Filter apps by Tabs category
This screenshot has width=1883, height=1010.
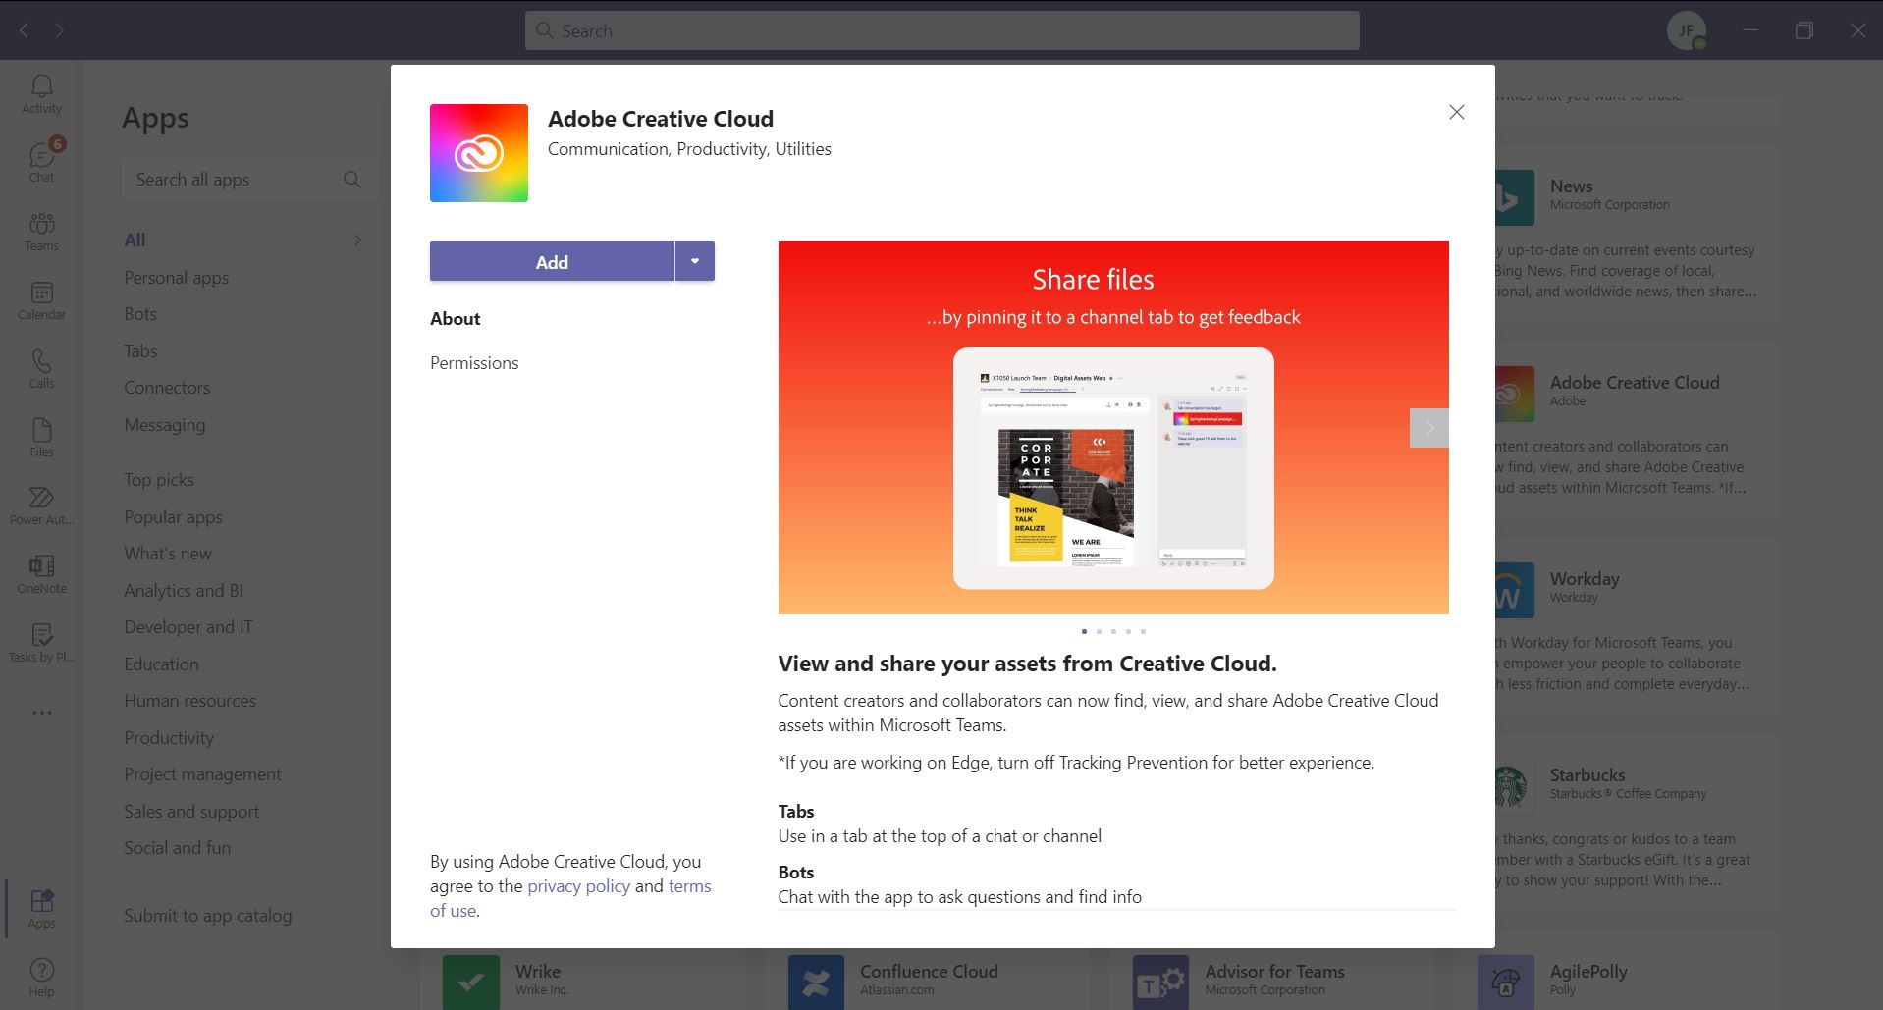[140, 351]
